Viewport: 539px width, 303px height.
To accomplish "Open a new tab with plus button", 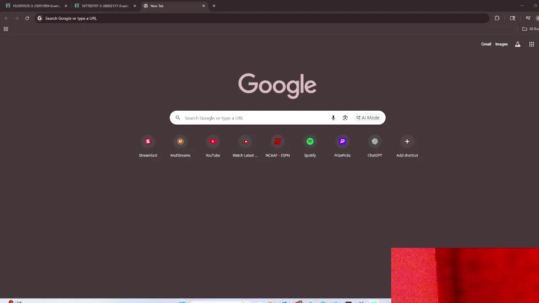I will click(214, 6).
